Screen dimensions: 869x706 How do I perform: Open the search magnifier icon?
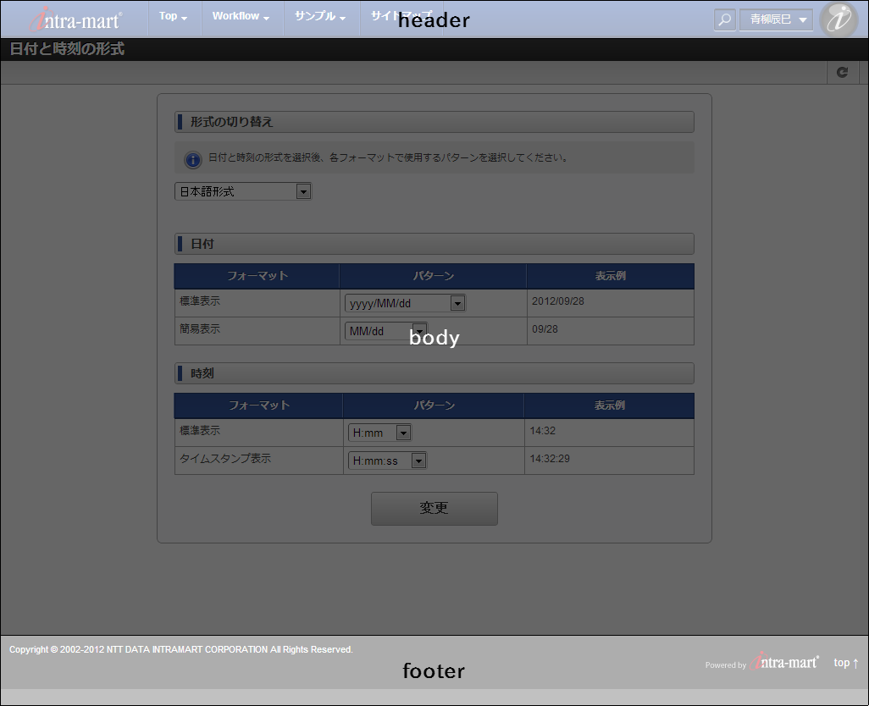click(724, 19)
